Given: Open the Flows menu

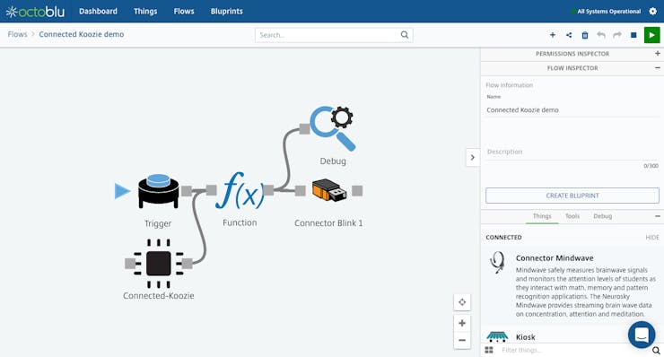Looking at the screenshot, I should tap(184, 12).
